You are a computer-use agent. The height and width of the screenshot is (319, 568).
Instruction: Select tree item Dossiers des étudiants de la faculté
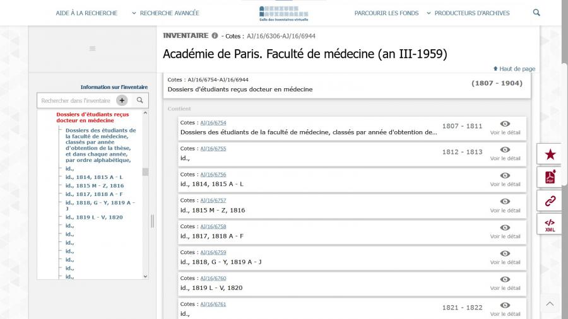point(101,145)
